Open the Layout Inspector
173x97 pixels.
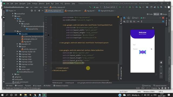click(160, 86)
